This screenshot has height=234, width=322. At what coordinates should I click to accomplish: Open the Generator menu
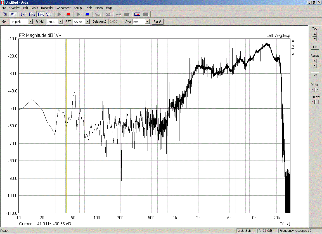[x=63, y=8]
